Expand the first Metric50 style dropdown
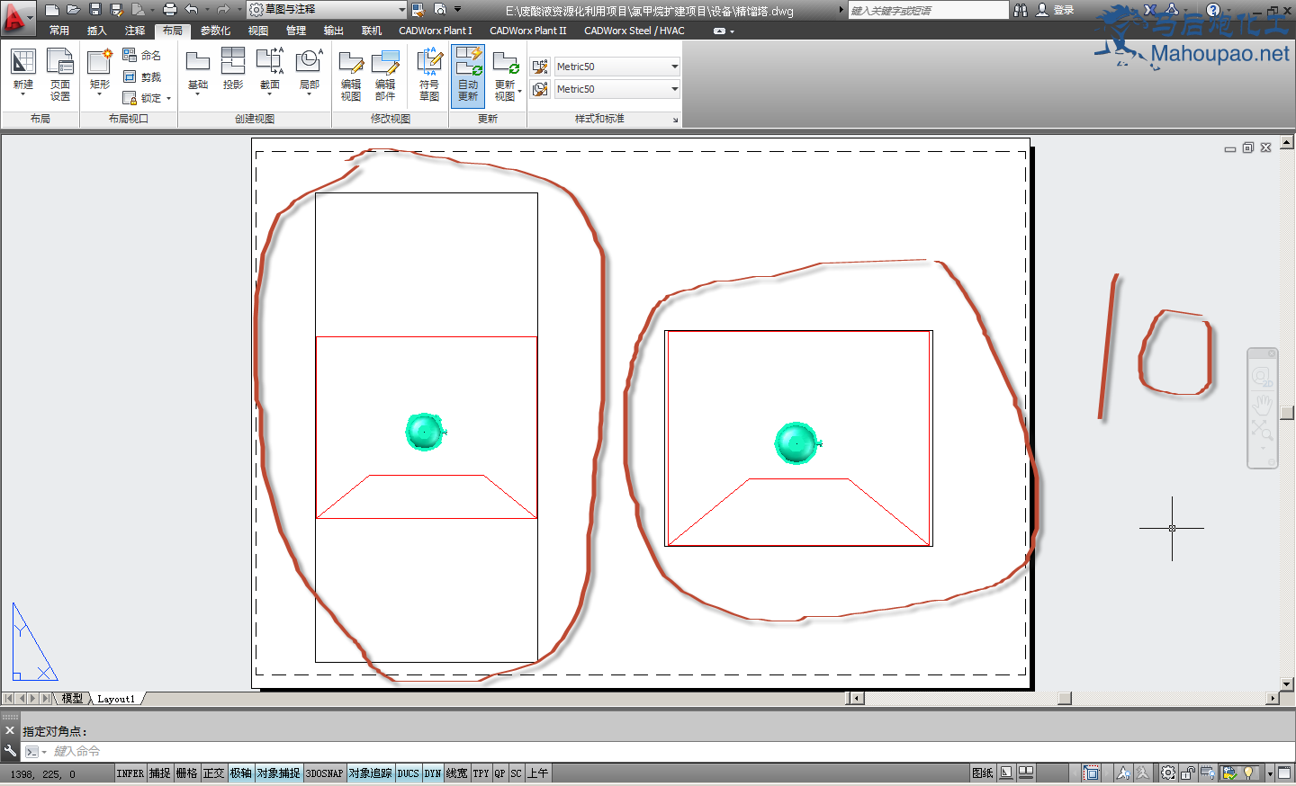The image size is (1296, 786). pos(674,67)
